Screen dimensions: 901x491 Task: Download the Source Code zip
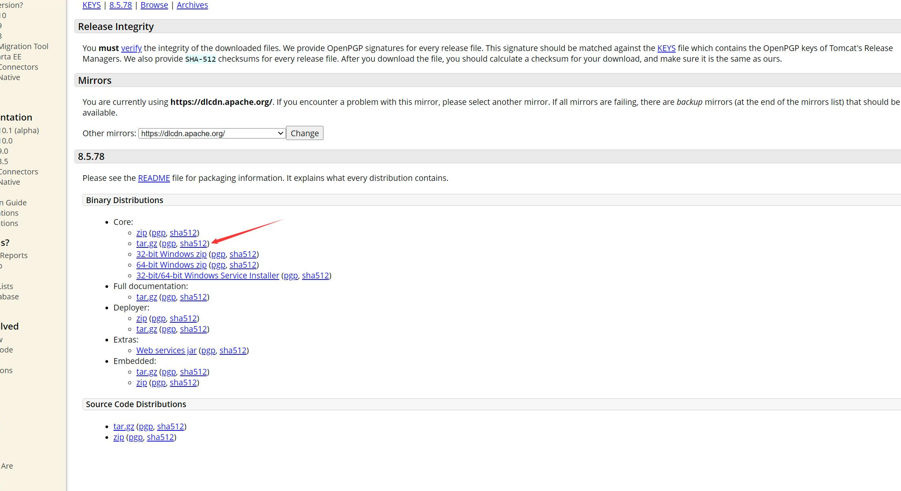(118, 437)
